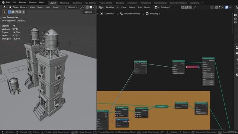
Task: Toggle Pick Instance checkbox on Instance node
Action: pyautogui.click(x=204, y=68)
